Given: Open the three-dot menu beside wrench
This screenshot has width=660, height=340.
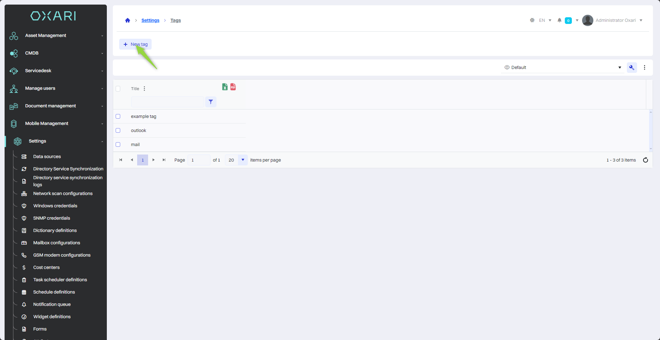Looking at the screenshot, I should click(644, 68).
